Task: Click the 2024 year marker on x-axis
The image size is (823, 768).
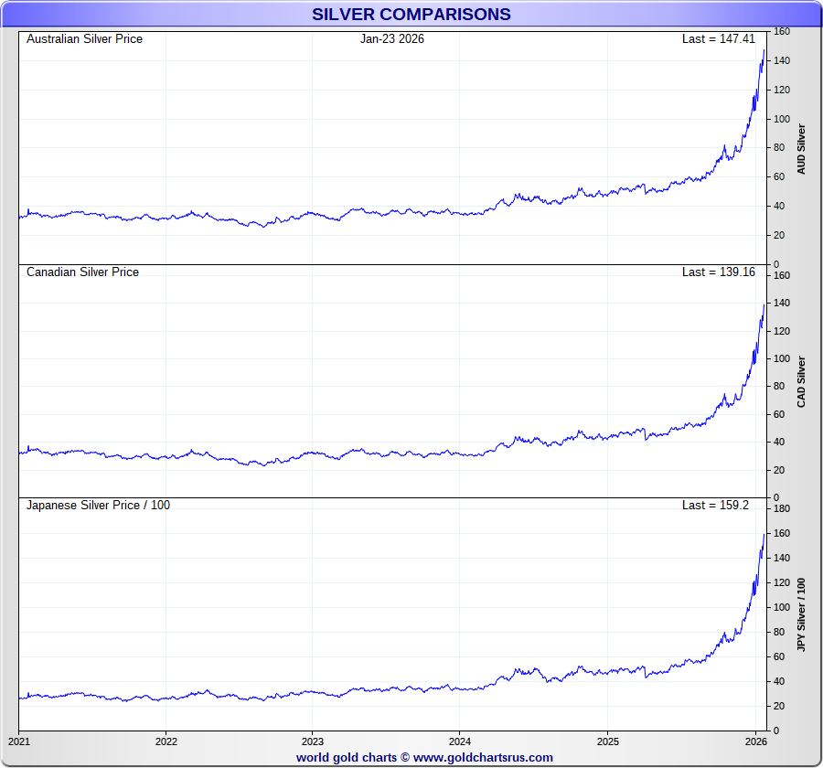Action: (x=460, y=741)
